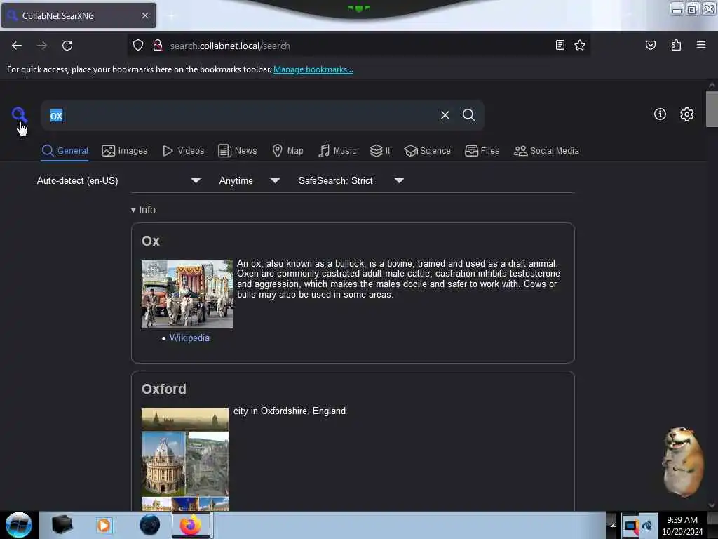This screenshot has height=539, width=718.
Task: Show hidden system tray icons arrow
Action: pyautogui.click(x=612, y=526)
